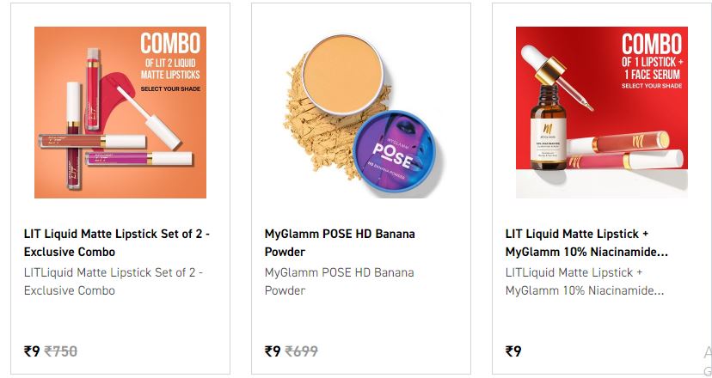Image resolution: width=712 pixels, height=378 pixels.
Task: Click the ₹9 price on the Niacinamide combo card
Action: point(513,351)
